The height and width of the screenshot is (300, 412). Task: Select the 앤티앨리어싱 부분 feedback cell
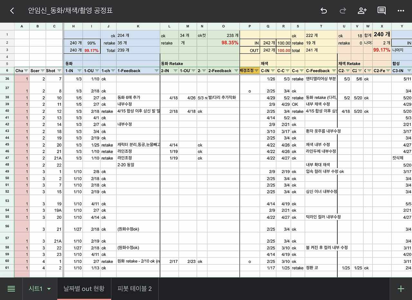(321, 79)
